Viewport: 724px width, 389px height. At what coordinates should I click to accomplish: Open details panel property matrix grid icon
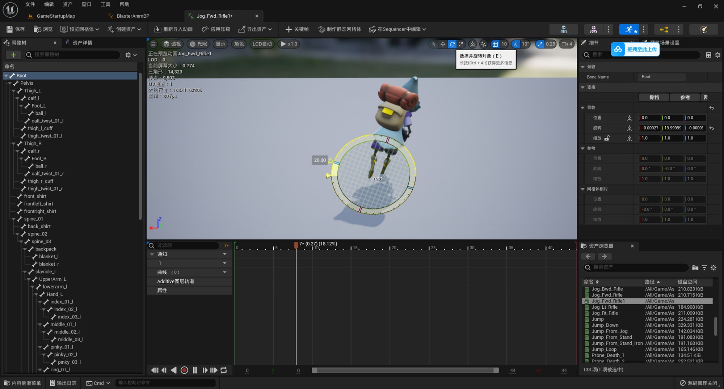pos(708,55)
